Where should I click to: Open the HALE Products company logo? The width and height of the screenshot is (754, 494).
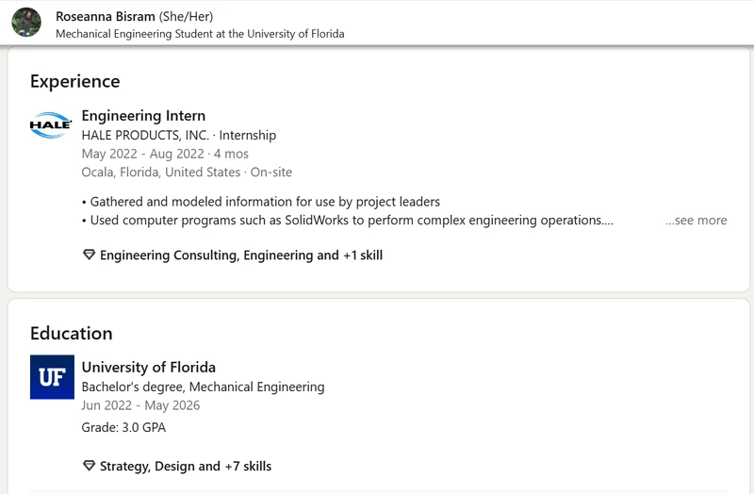point(51,125)
